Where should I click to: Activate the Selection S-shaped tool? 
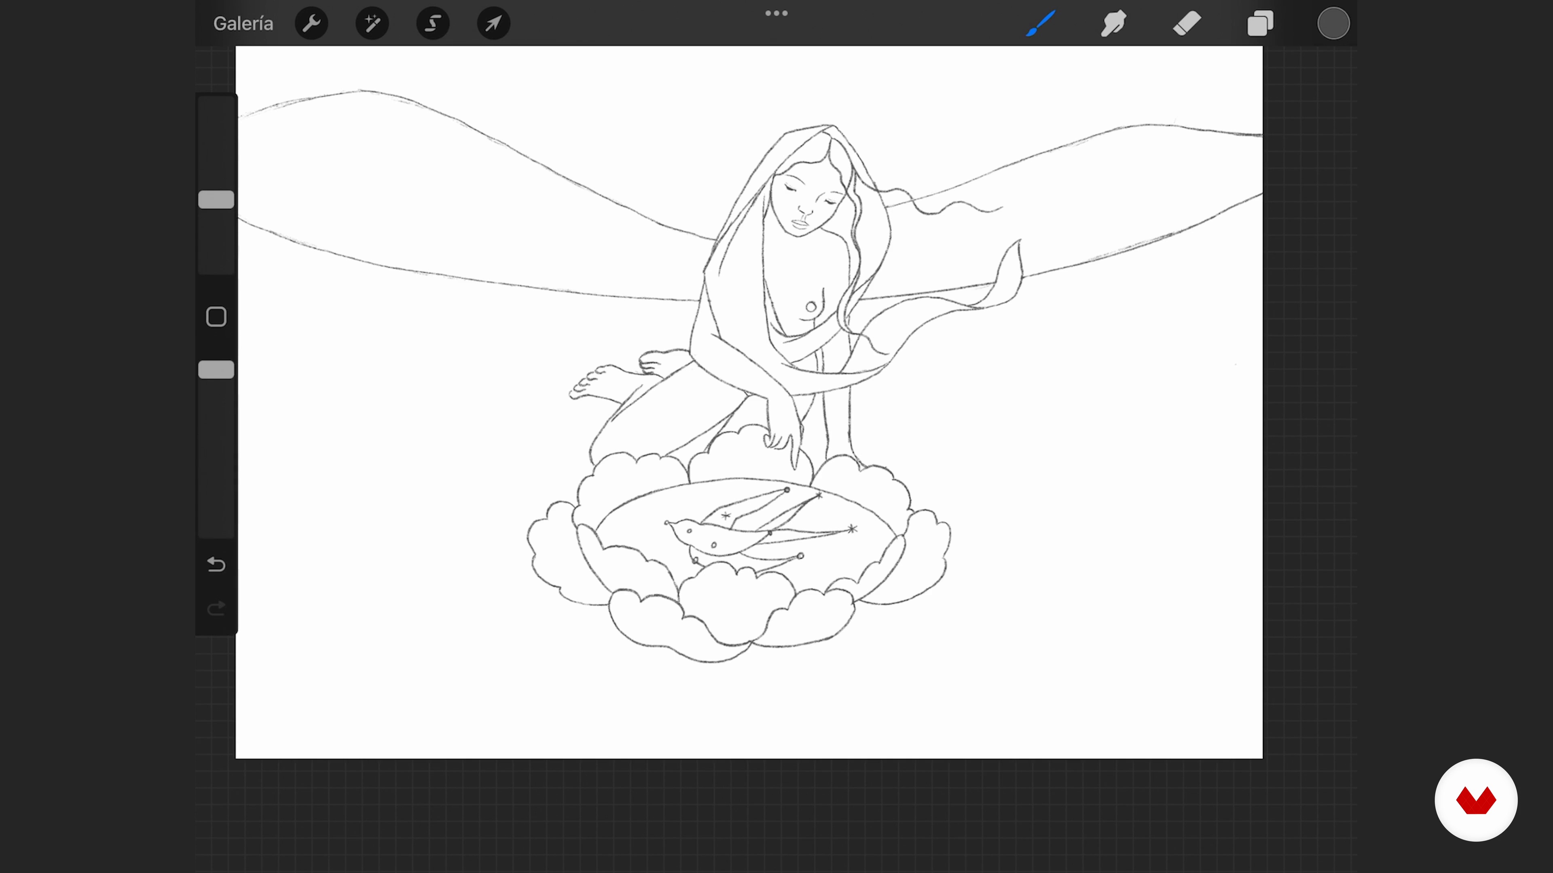pos(433,23)
